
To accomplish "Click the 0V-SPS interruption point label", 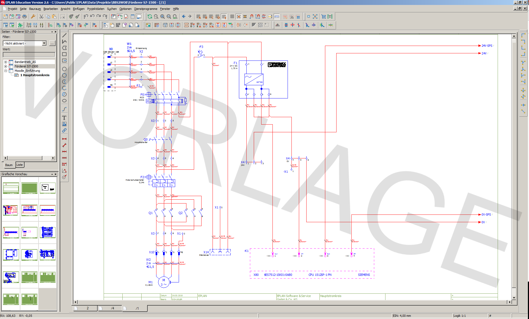I will click(x=486, y=215).
